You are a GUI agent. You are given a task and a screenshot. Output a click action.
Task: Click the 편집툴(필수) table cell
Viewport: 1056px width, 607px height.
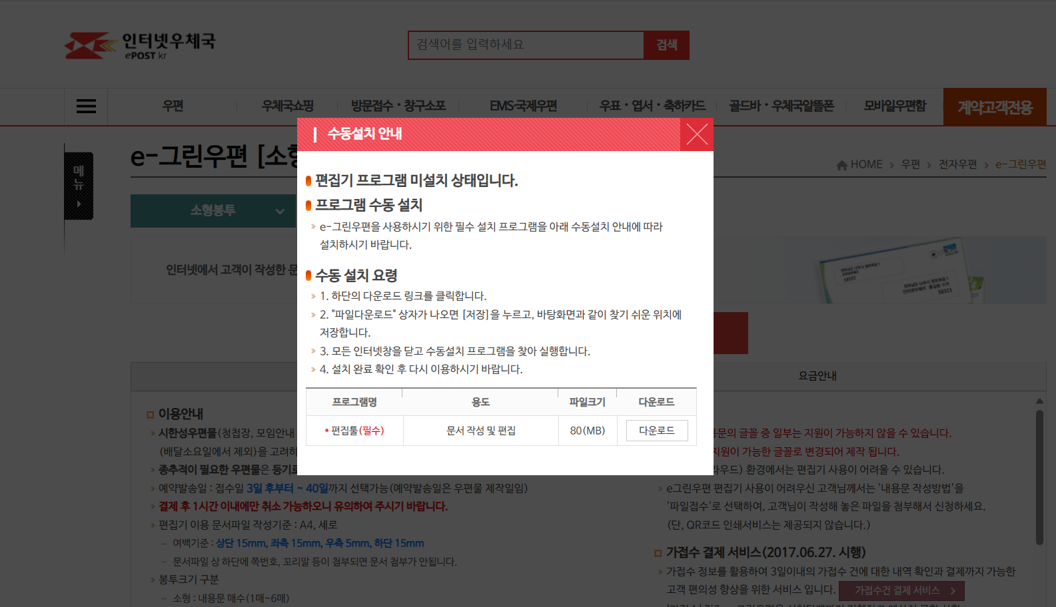coord(354,431)
